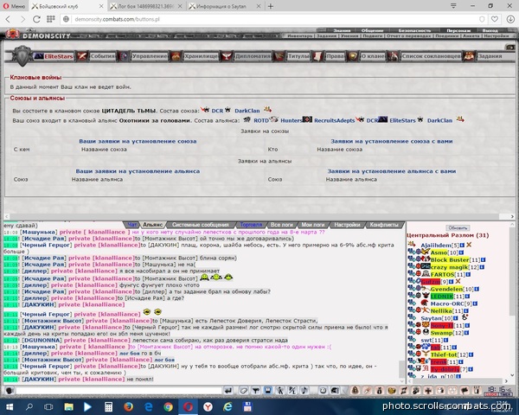Open Знания top menu
Screen dimensions: 519x415
click(342, 30)
